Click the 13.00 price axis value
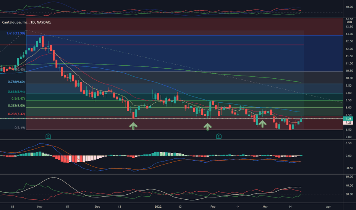The width and height of the screenshot is (356, 210). click(x=349, y=34)
